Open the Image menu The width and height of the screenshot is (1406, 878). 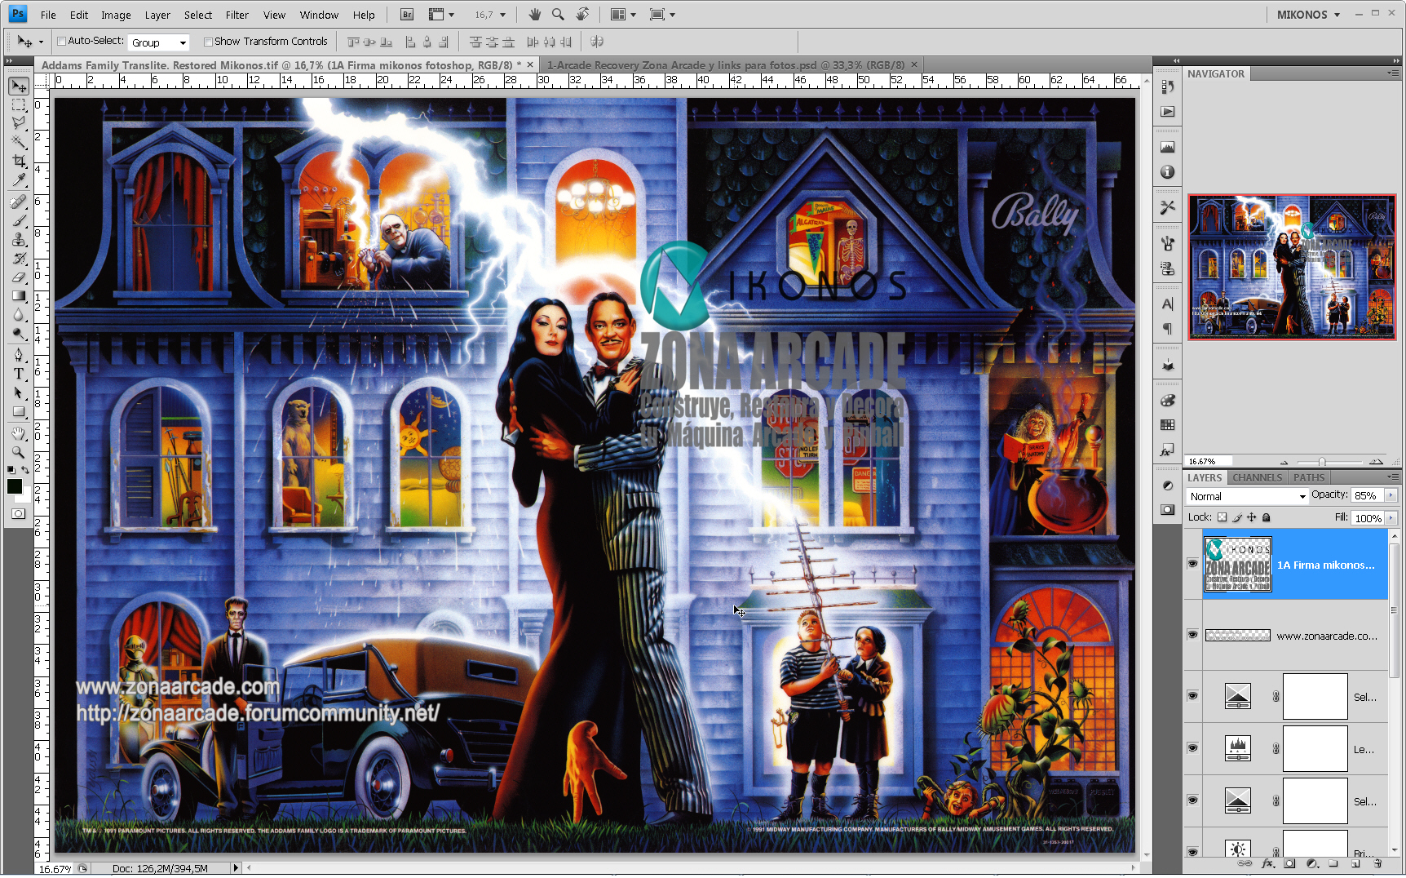116,15
